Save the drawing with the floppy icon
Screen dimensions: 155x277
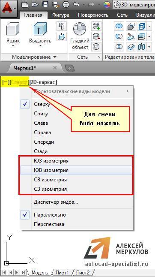click(x=45, y=5)
